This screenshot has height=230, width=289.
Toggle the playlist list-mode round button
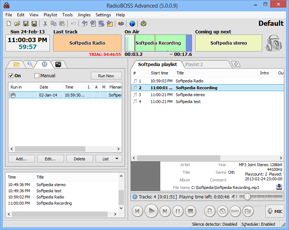pyautogui.click(x=248, y=211)
